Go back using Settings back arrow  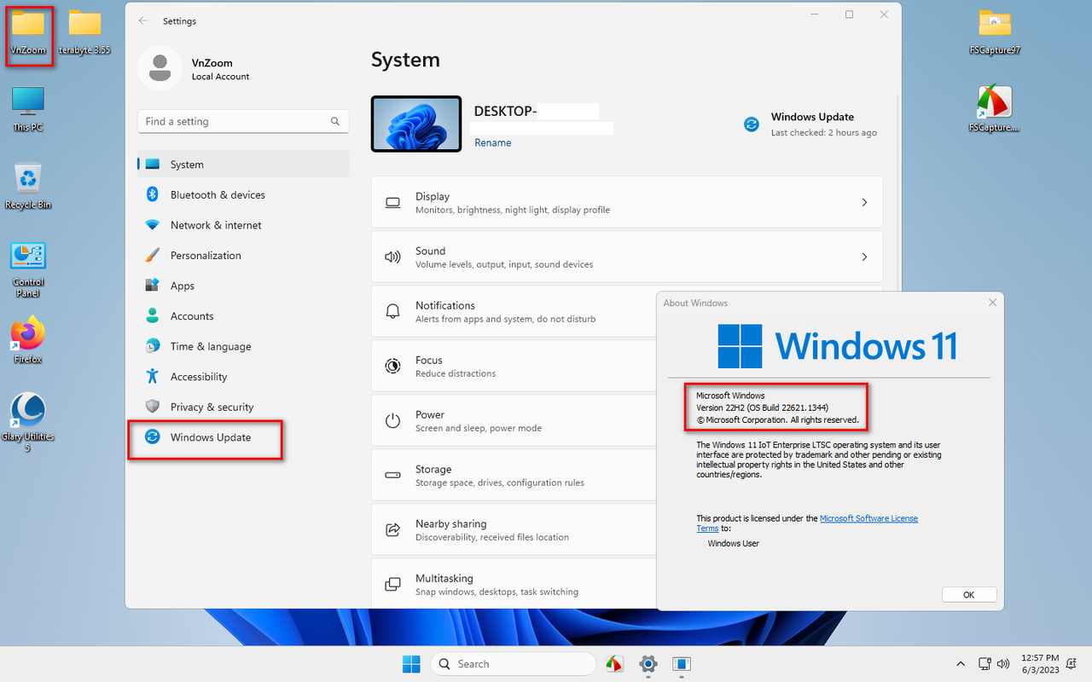[142, 20]
